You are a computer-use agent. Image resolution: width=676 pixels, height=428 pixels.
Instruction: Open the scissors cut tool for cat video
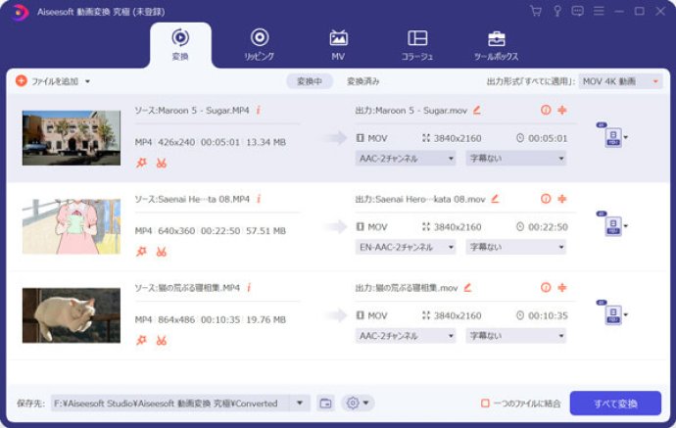pyautogui.click(x=162, y=341)
